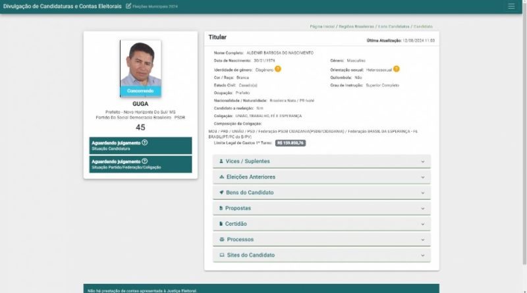This screenshot has height=293, width=527.
Task: Click the R$ 159.850,76 spending limit badge
Action: pyautogui.click(x=291, y=142)
